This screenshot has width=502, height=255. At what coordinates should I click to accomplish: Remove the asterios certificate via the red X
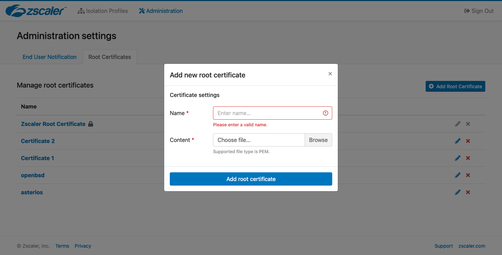pos(468,192)
